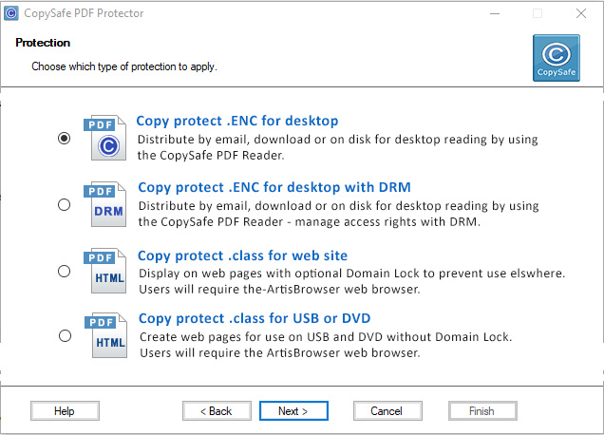The height and width of the screenshot is (435, 604).
Task: Click the 'Protection' page title
Action: click(x=43, y=43)
